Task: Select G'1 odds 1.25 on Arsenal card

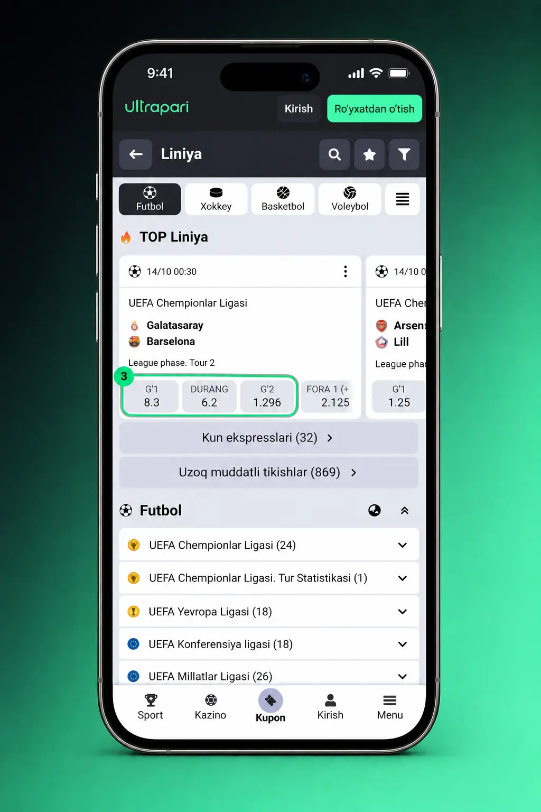Action: click(399, 396)
